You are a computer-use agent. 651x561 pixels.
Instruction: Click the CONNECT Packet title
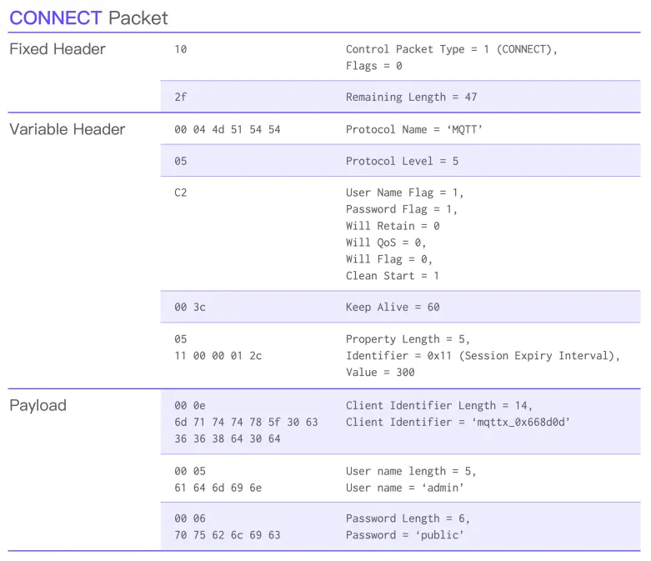(x=88, y=18)
